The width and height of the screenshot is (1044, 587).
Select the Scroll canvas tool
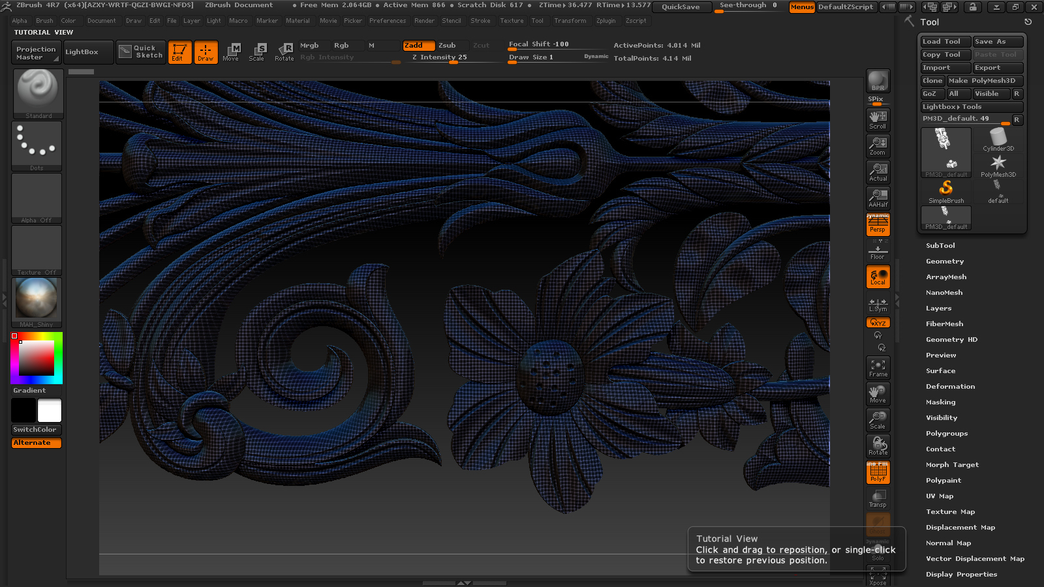coord(878,119)
